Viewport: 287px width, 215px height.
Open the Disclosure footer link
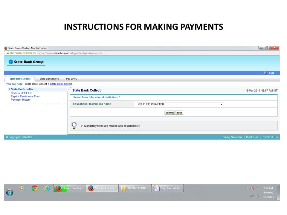[252, 137]
